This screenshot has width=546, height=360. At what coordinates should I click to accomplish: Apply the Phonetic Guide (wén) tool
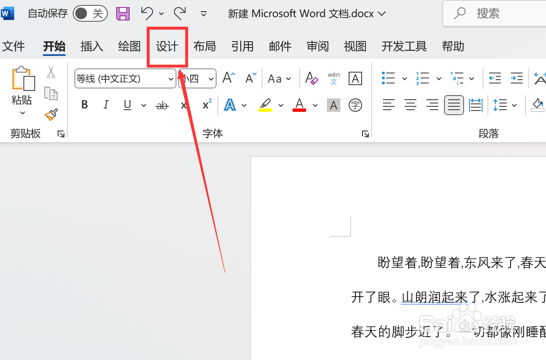333,78
